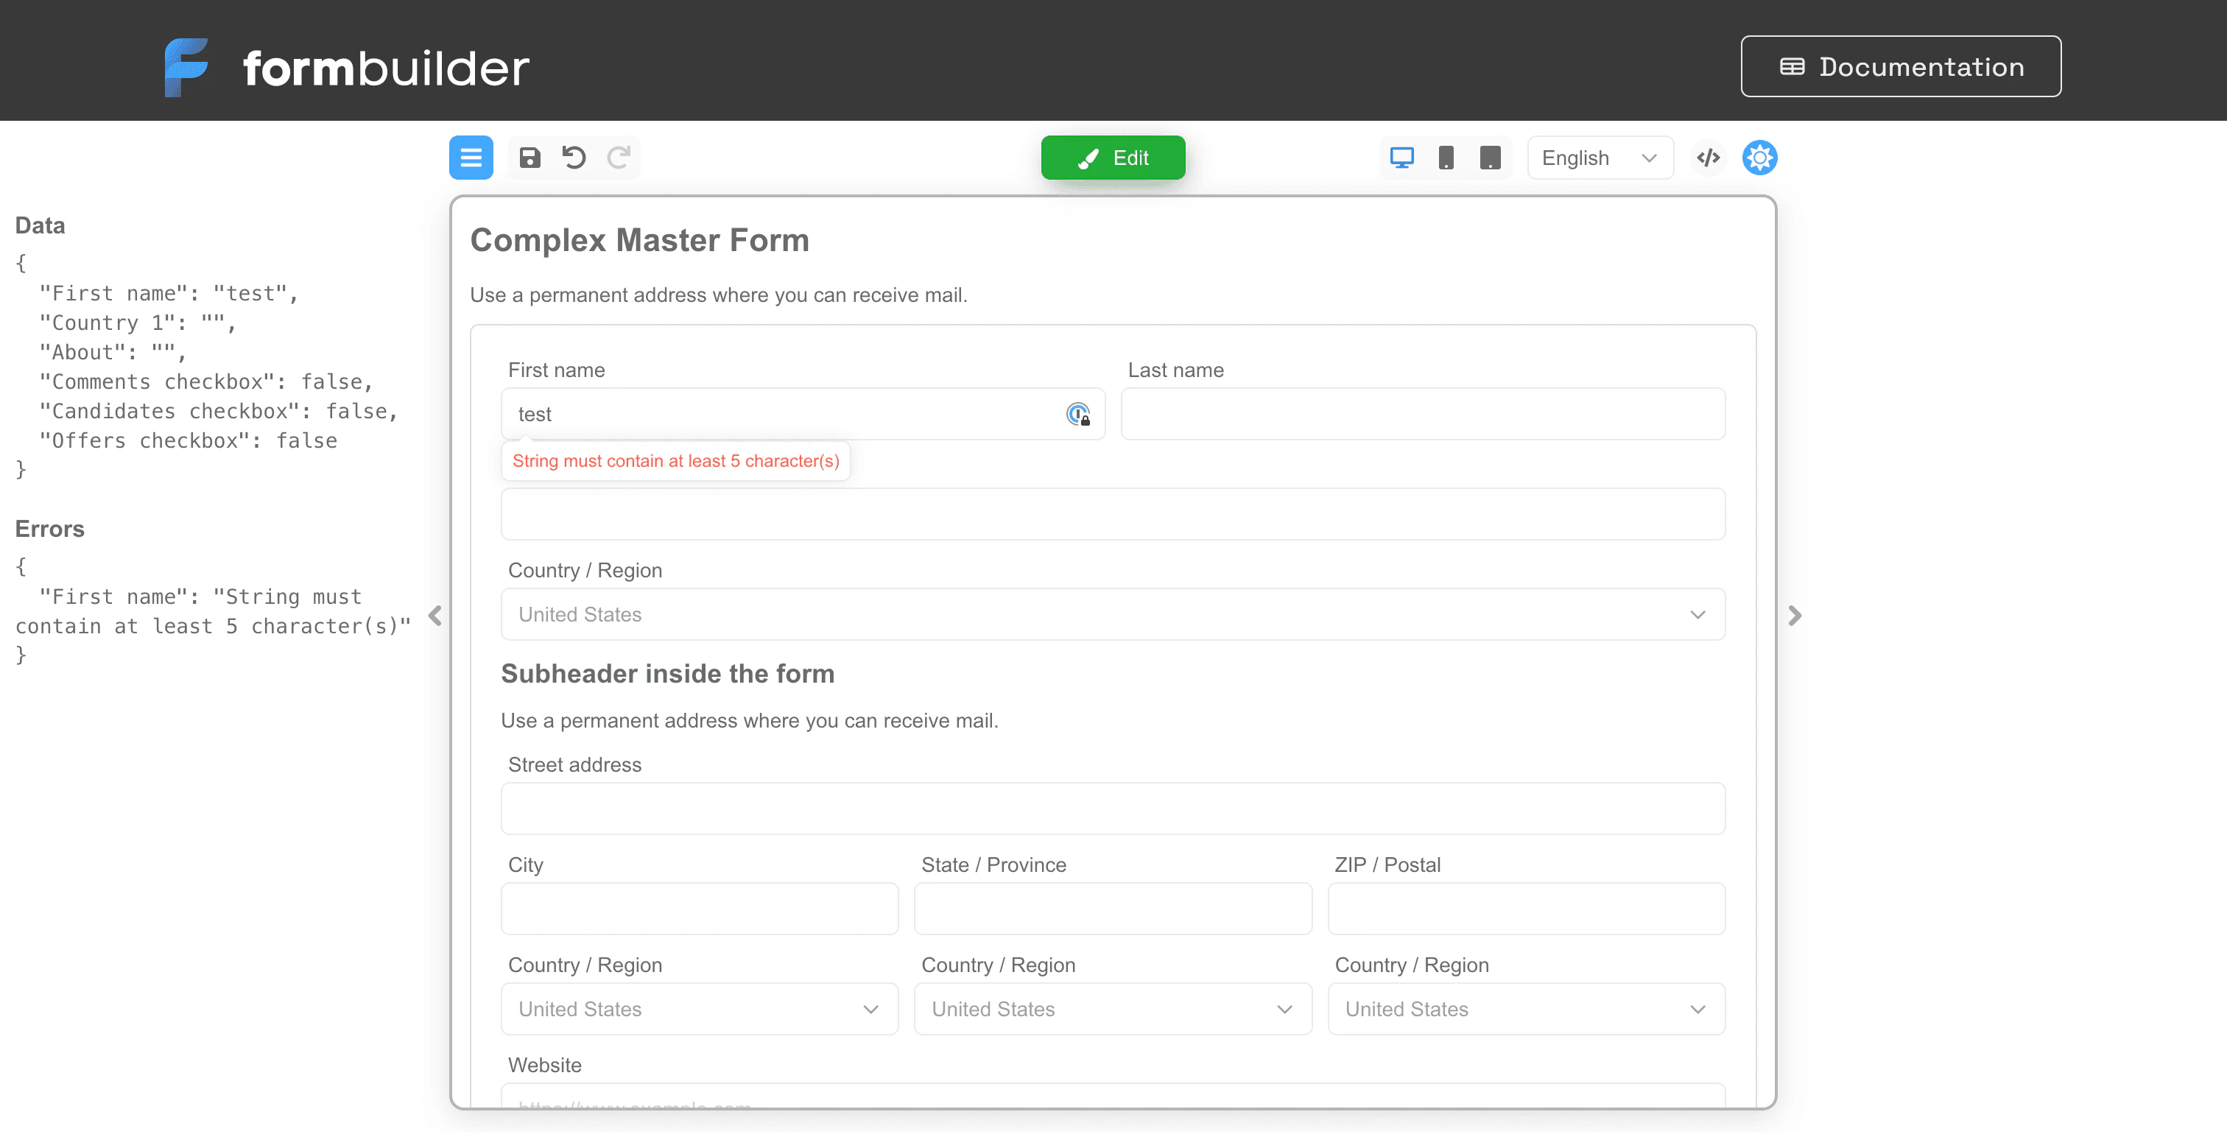Switch to desktop preview mode
The height and width of the screenshot is (1137, 2227).
coord(1402,158)
